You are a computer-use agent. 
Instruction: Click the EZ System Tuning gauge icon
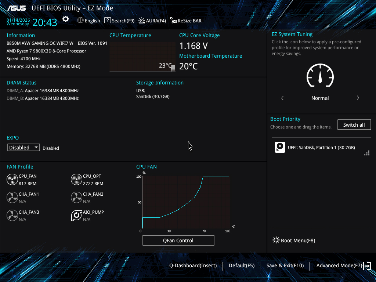(320, 75)
